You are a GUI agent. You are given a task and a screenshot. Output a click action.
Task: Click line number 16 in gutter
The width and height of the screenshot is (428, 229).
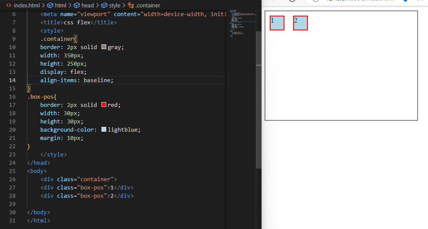(x=12, y=96)
